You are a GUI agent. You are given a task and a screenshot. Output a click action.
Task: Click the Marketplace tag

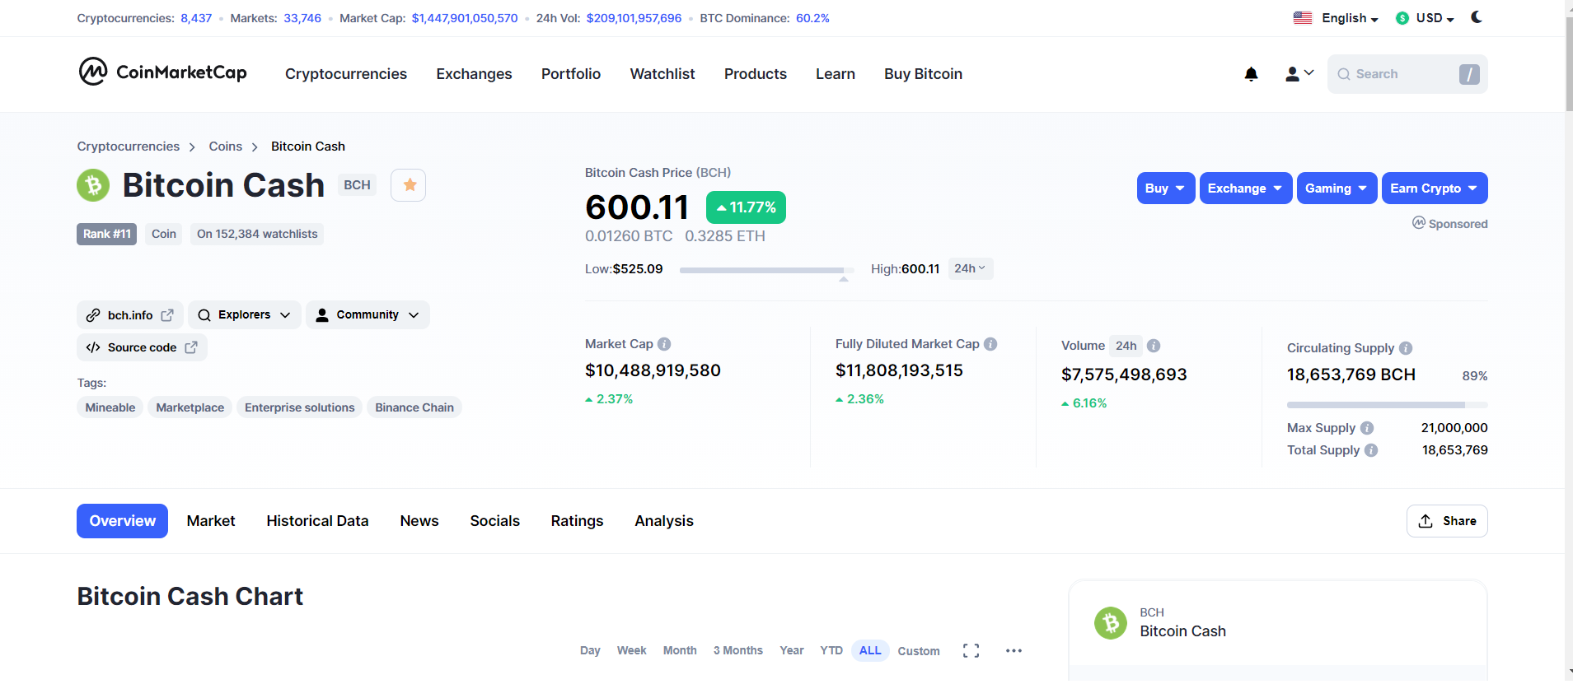[190, 407]
